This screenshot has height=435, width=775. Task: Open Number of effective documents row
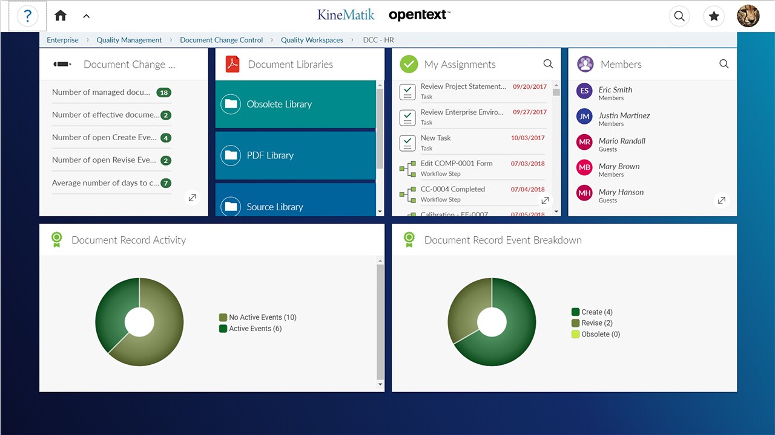[111, 115]
